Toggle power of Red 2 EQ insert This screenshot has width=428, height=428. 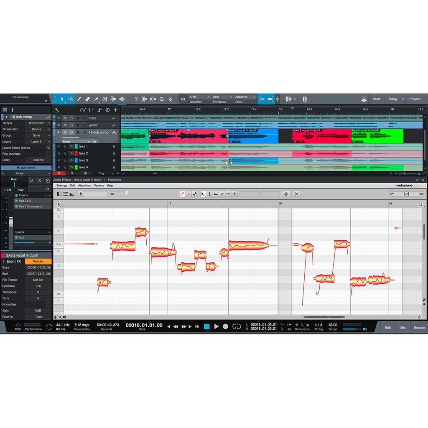16,201
